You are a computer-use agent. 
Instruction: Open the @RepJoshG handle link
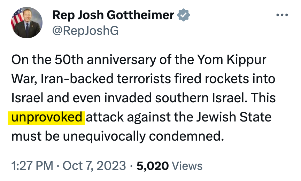pos(85,31)
